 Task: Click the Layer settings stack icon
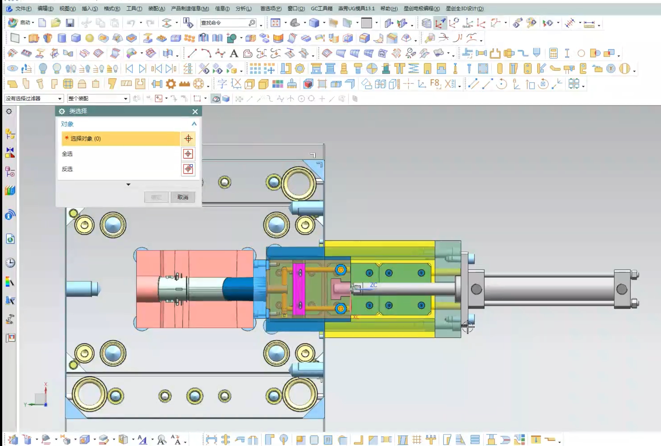(x=426, y=23)
